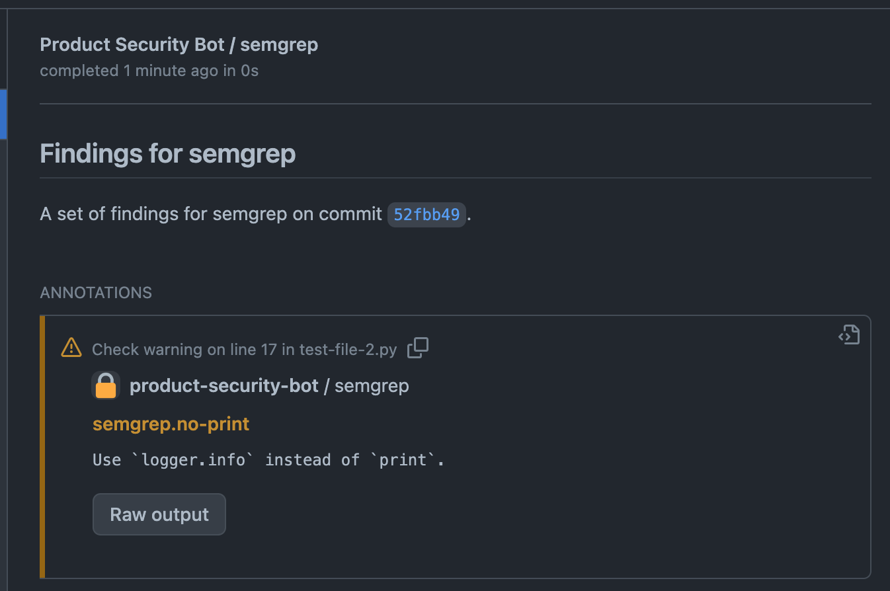Click the ANNOTATIONS section label
Viewport: 890px width, 591px height.
[96, 292]
